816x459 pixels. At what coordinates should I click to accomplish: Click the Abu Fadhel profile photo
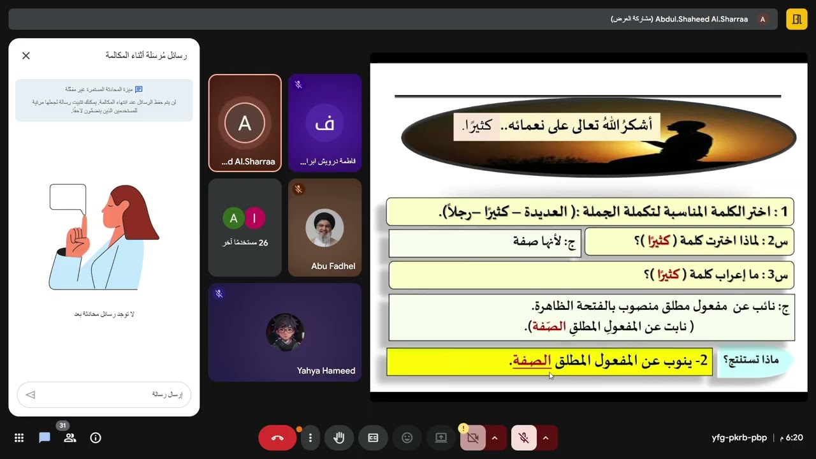coord(325,228)
